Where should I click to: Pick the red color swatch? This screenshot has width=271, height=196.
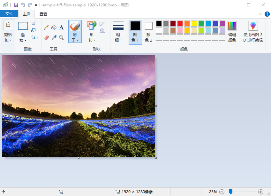[180, 23]
